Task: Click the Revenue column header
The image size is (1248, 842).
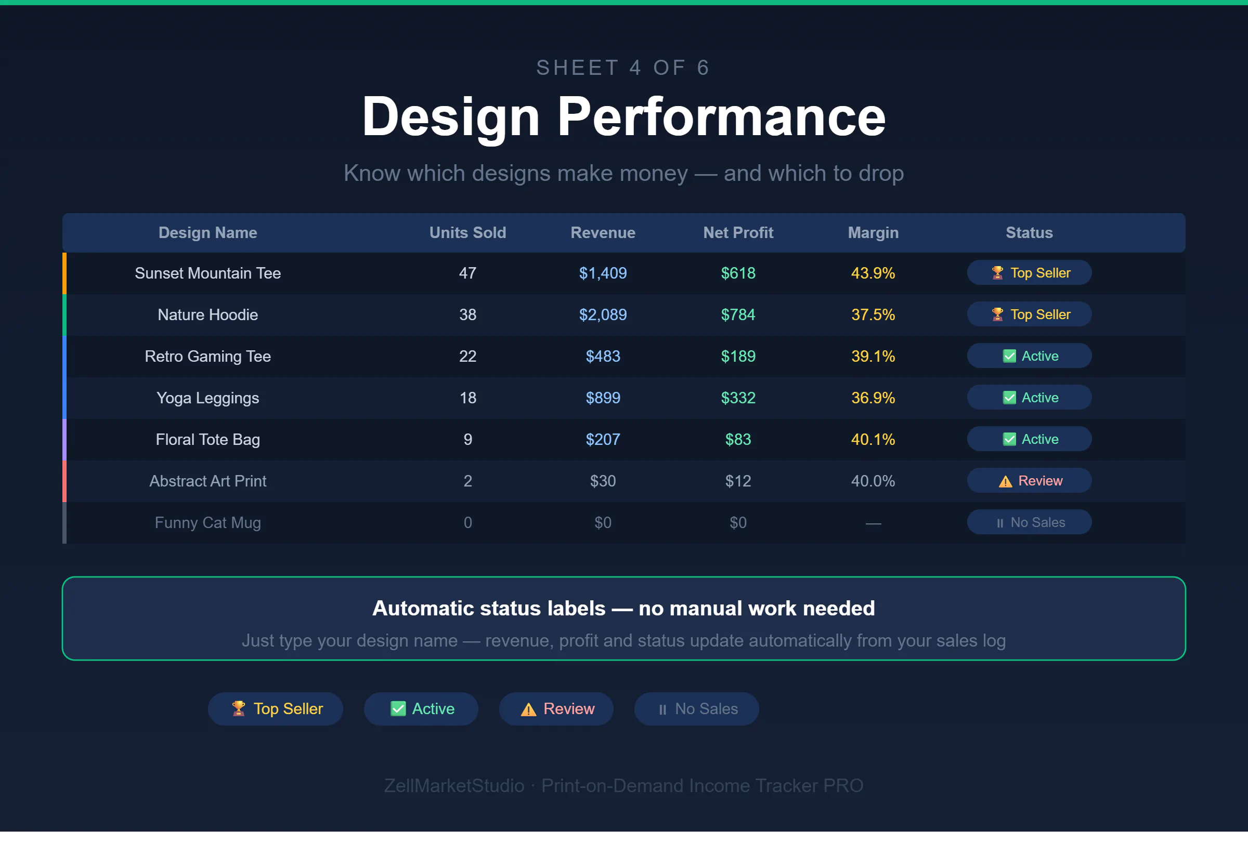Action: tap(603, 233)
